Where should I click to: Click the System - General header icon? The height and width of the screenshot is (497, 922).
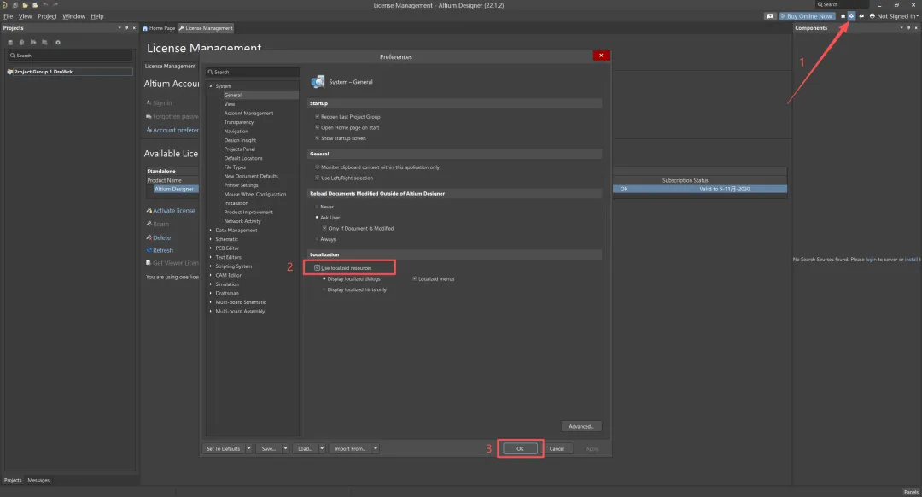(x=318, y=82)
